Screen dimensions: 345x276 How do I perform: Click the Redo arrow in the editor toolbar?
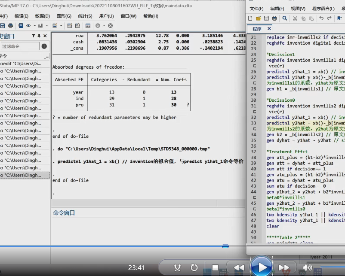point(330,18)
